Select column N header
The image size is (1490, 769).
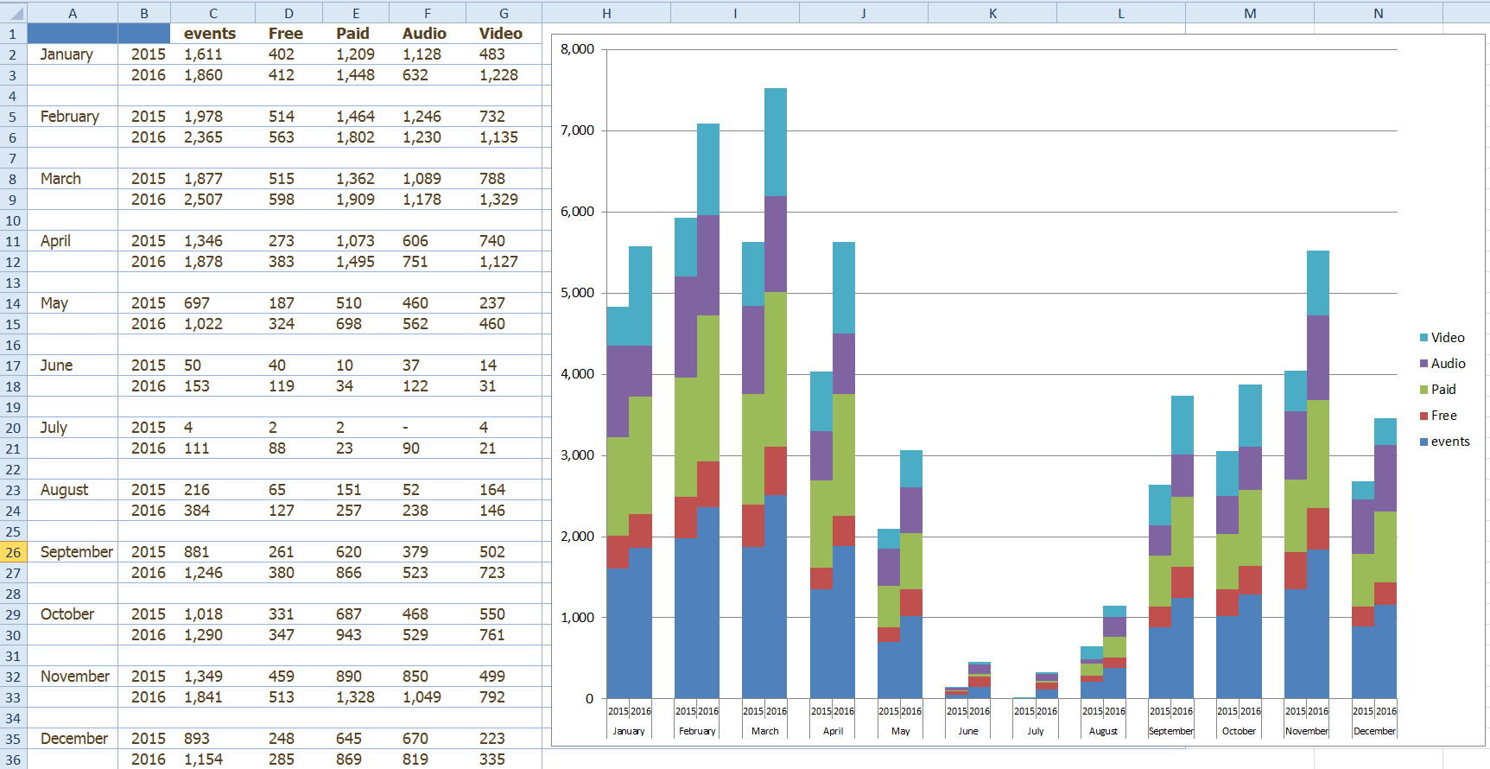tap(1378, 13)
